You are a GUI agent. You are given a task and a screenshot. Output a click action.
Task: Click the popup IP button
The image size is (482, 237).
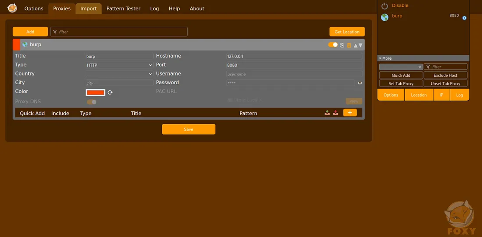tap(441, 95)
